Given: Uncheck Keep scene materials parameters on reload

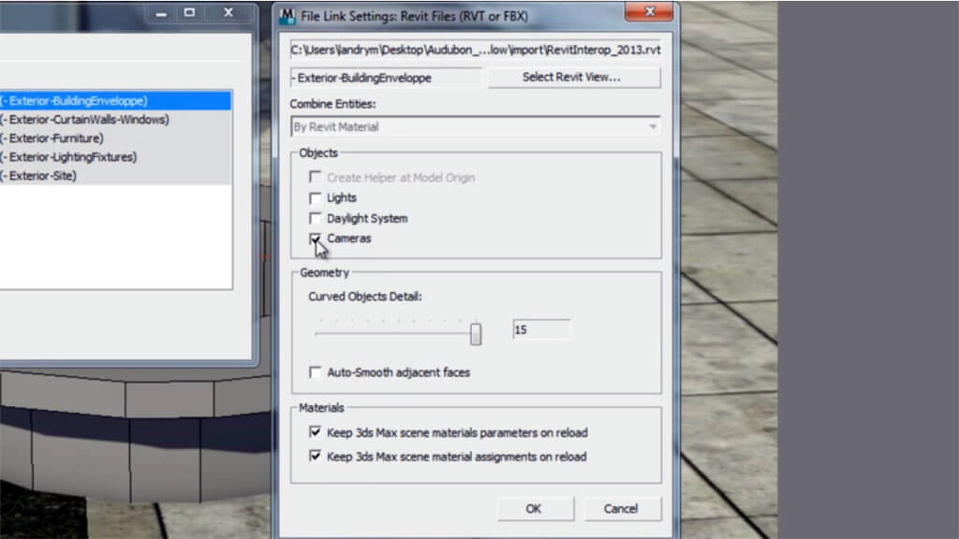Looking at the screenshot, I should 315,432.
